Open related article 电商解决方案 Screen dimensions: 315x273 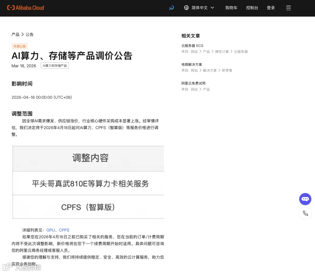click(192, 64)
